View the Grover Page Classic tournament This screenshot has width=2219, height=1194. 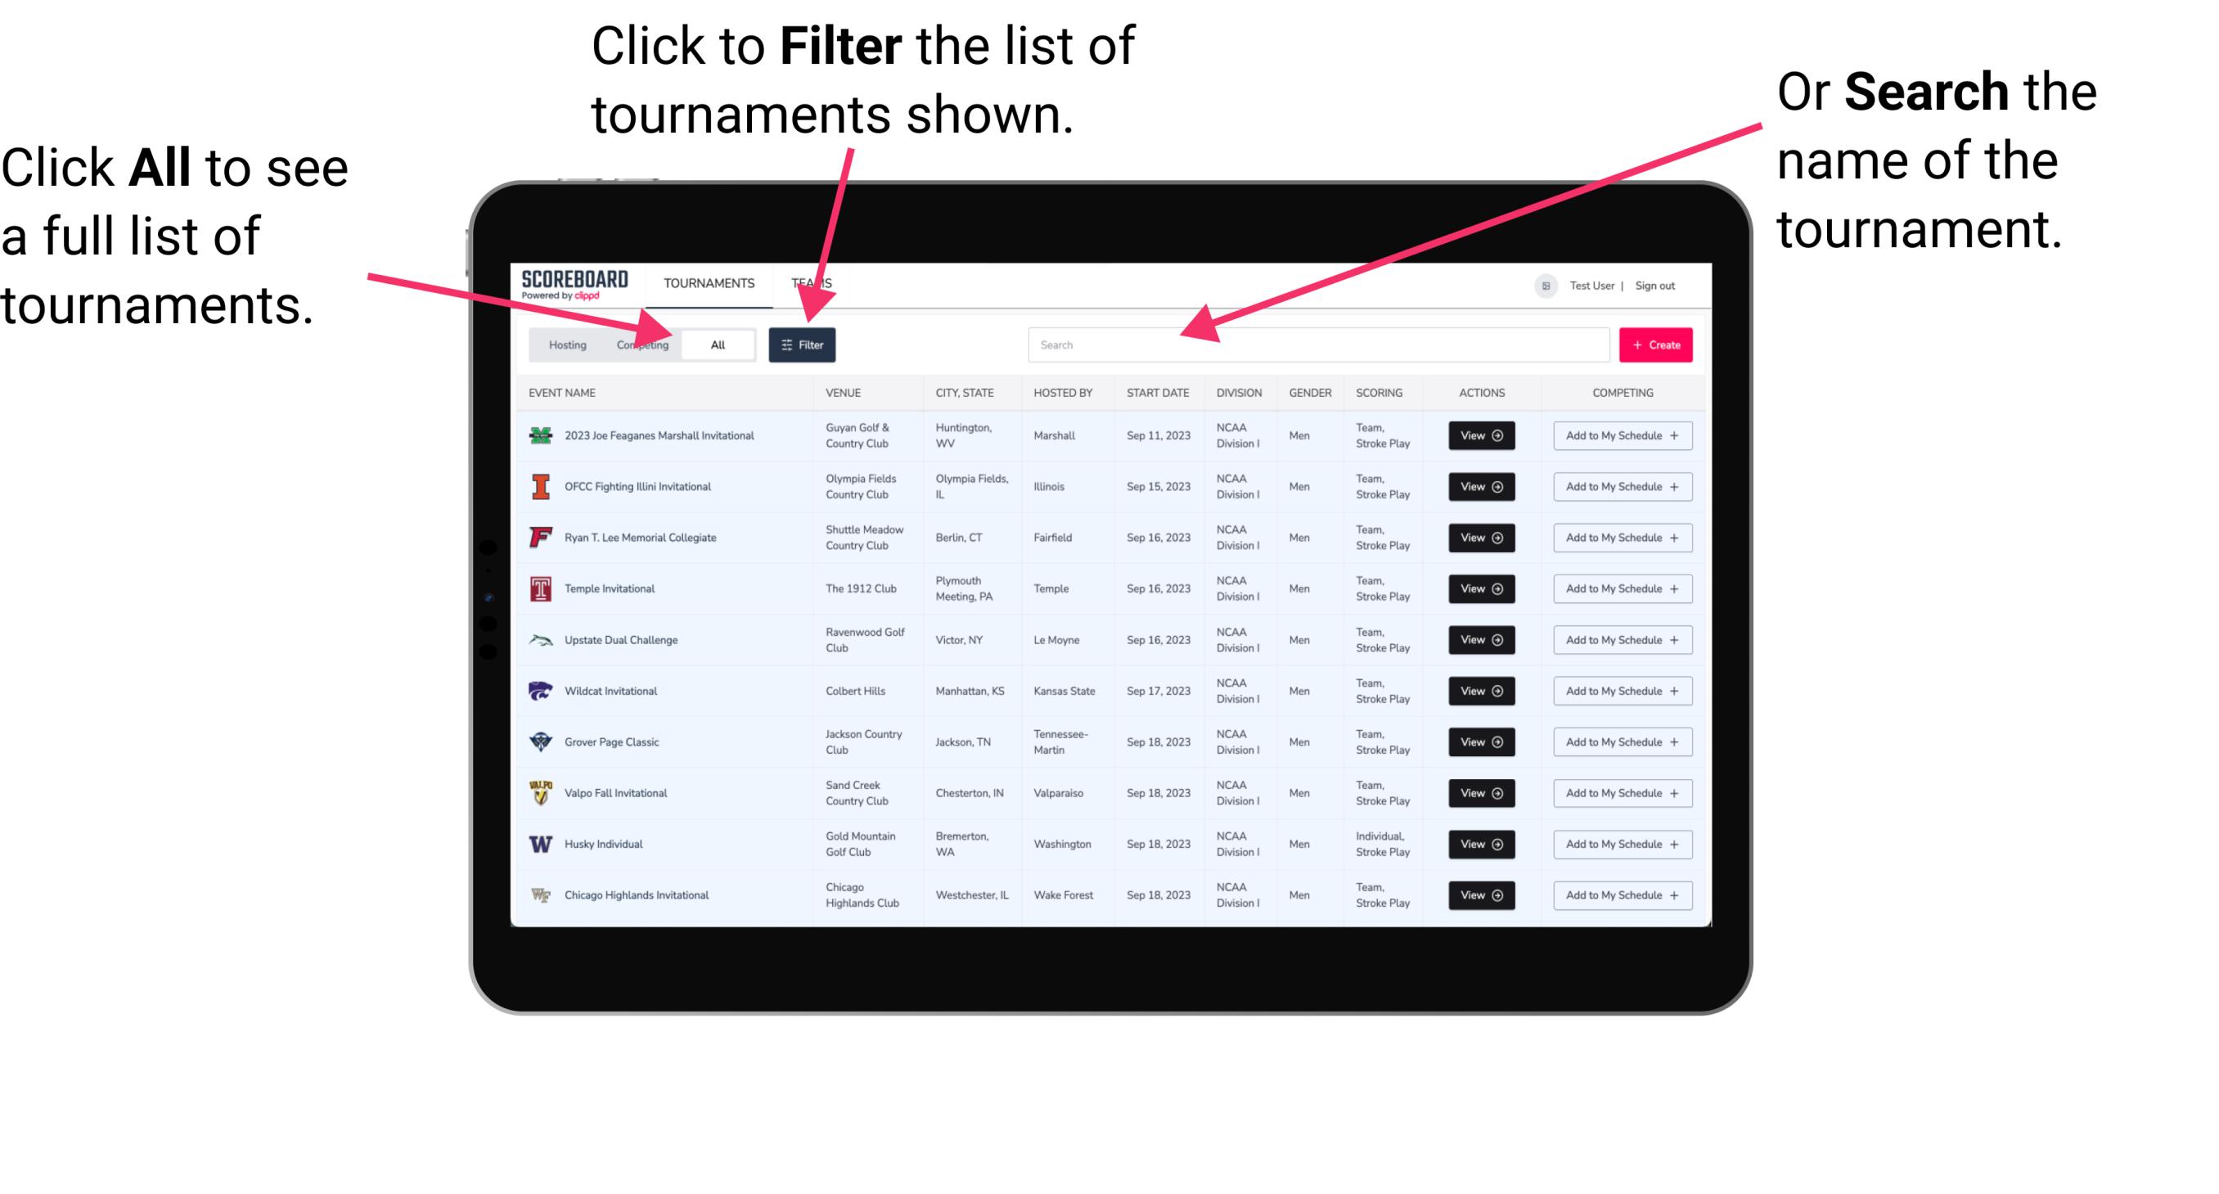(1480, 742)
